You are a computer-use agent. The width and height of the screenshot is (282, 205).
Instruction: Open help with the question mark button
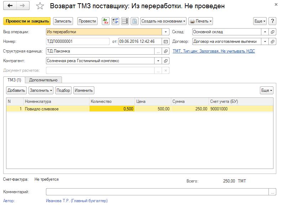point(272,21)
